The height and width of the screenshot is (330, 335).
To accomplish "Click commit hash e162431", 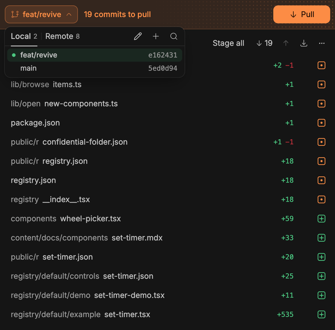I will pos(163,55).
